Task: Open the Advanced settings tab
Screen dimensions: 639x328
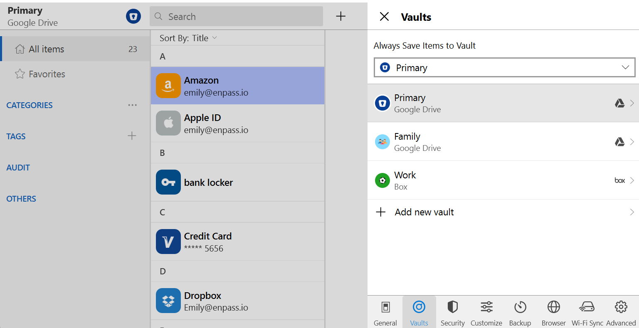Action: point(621,312)
